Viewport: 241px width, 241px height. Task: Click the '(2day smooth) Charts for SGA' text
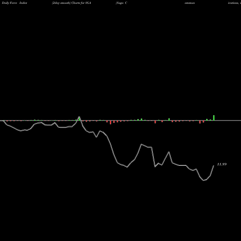(71, 3)
